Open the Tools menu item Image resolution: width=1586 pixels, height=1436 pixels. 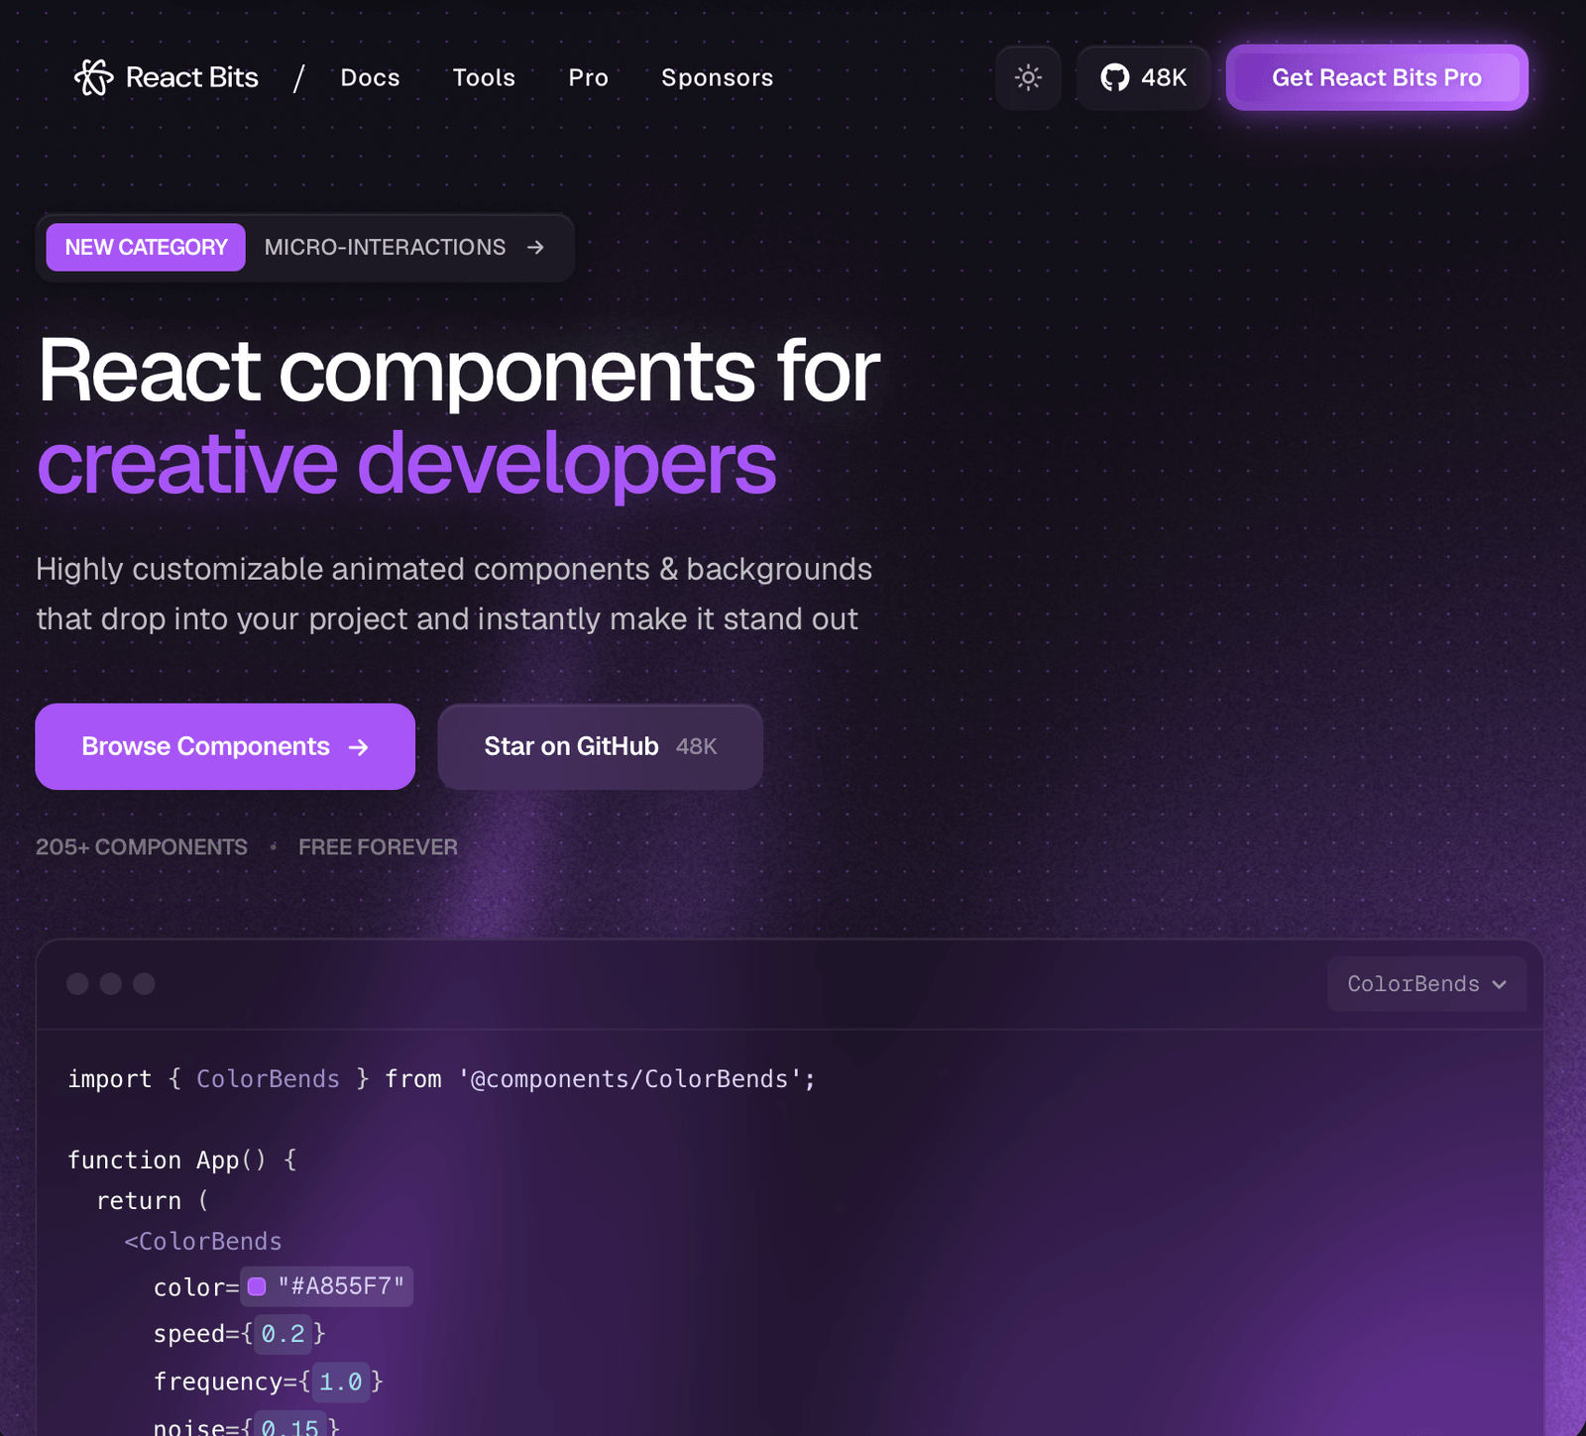tap(484, 77)
